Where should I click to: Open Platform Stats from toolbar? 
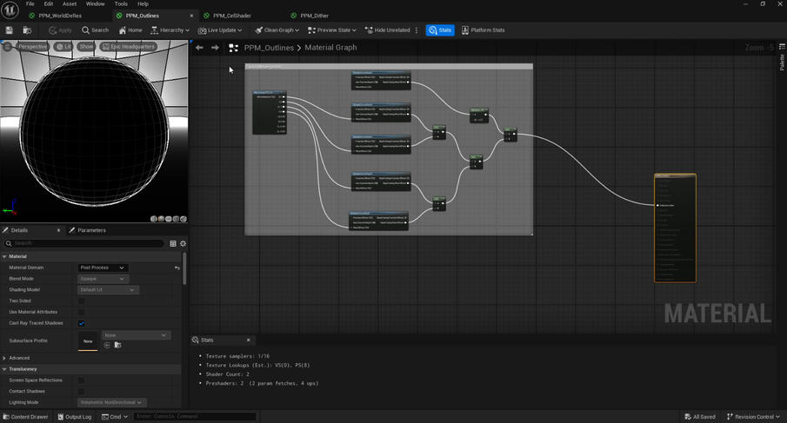pos(483,30)
